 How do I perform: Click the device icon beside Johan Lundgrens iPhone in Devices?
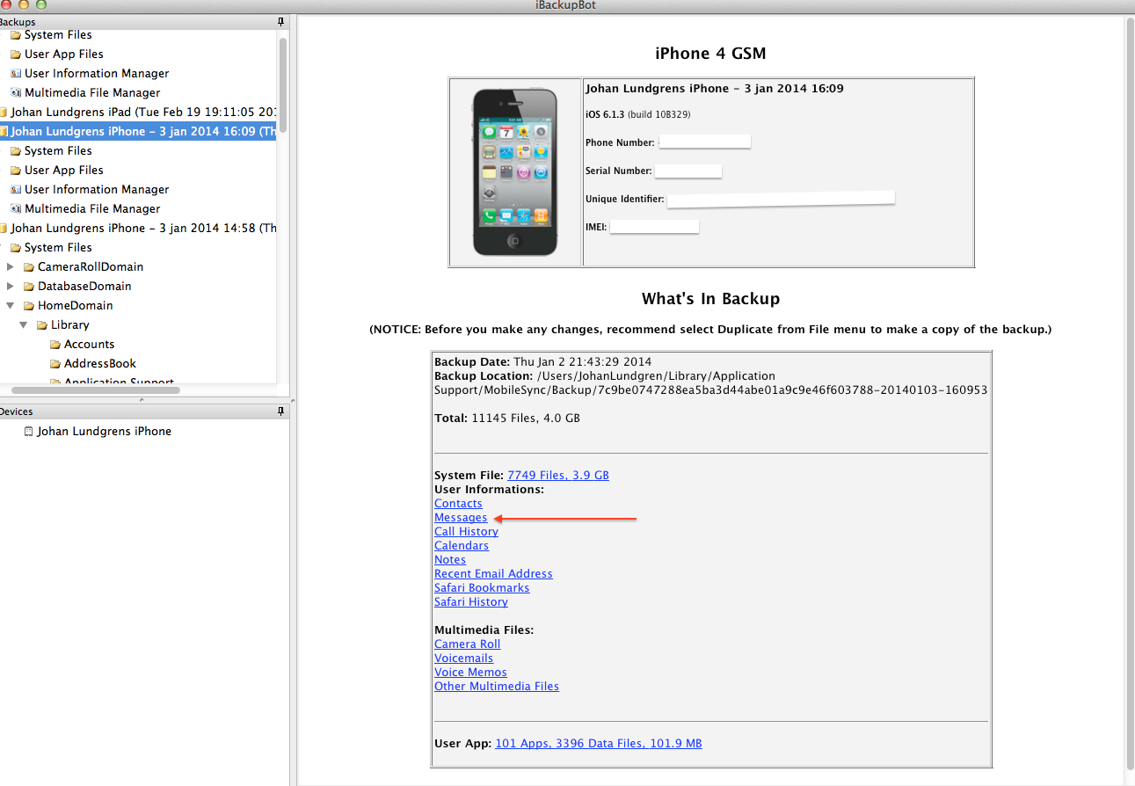click(x=28, y=432)
